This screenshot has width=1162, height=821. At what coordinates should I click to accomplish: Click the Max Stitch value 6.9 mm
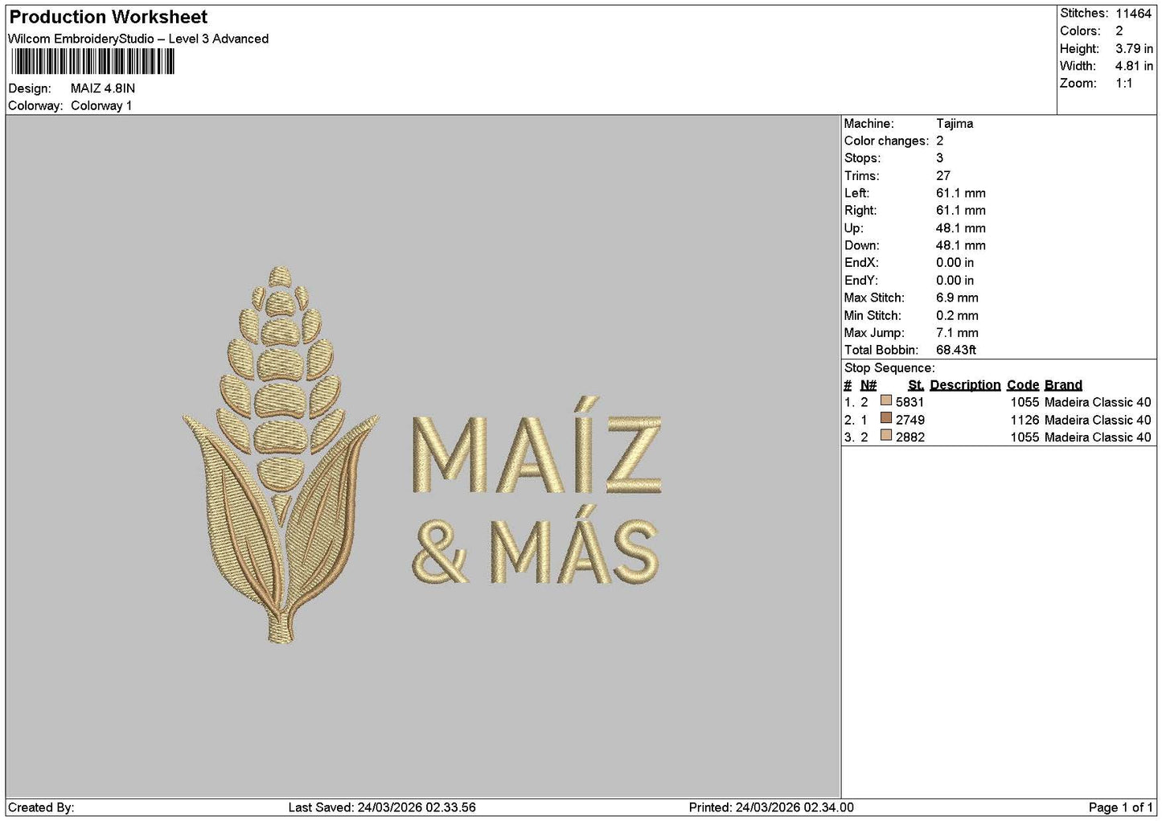point(957,298)
